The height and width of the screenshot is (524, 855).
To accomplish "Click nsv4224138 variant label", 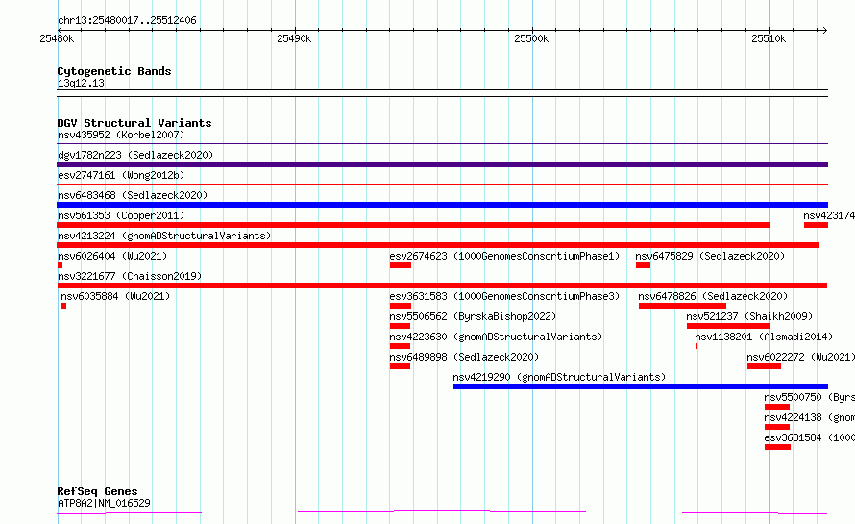I will tap(809, 417).
